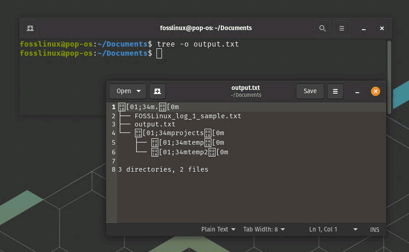
Task: Click first line with 34m. escape code
Action: point(149,107)
